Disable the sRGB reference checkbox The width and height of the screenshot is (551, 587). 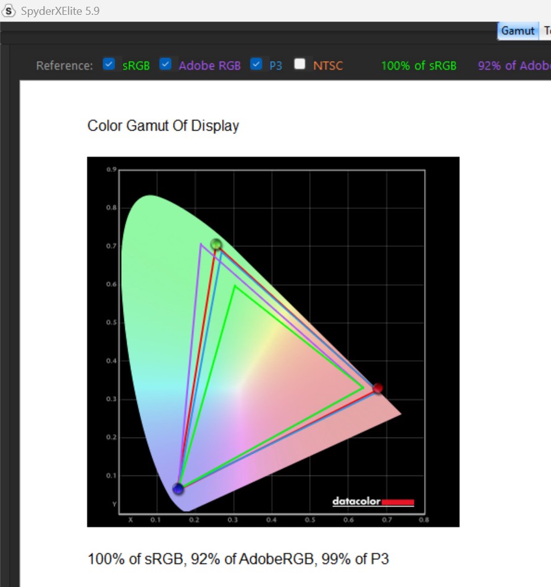(109, 64)
